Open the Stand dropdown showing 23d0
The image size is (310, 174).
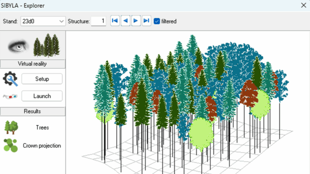pyautogui.click(x=43, y=21)
